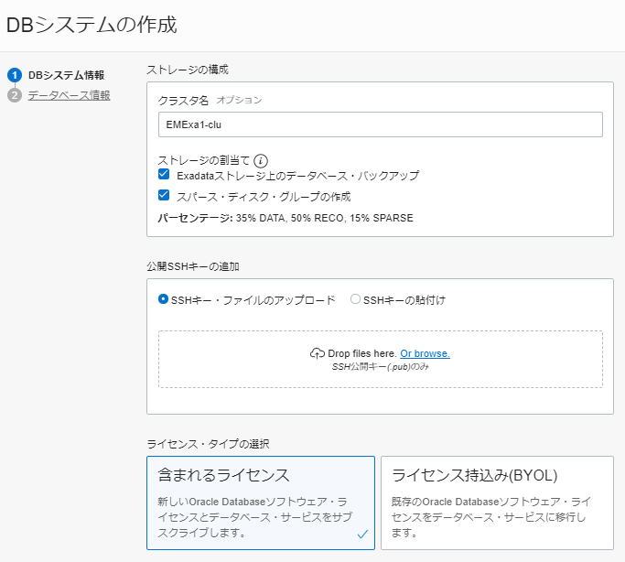Click the cluster name input field
The image size is (625, 562).
click(x=380, y=124)
